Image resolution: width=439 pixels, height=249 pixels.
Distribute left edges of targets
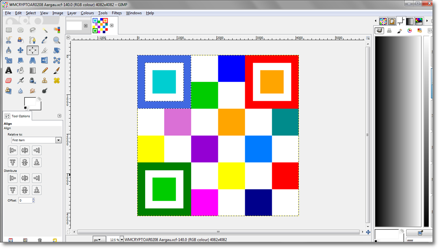[13, 178]
